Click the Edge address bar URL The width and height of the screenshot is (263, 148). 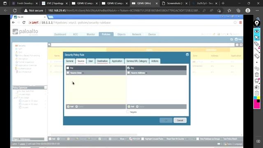coord(124,11)
